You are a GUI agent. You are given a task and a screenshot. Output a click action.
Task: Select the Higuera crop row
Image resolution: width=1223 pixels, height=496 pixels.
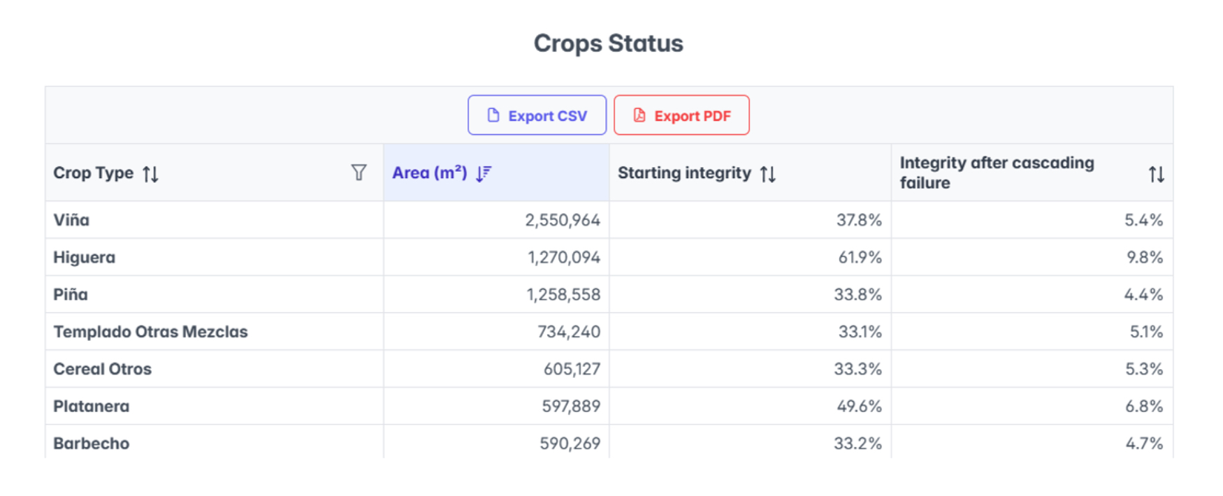(x=84, y=257)
